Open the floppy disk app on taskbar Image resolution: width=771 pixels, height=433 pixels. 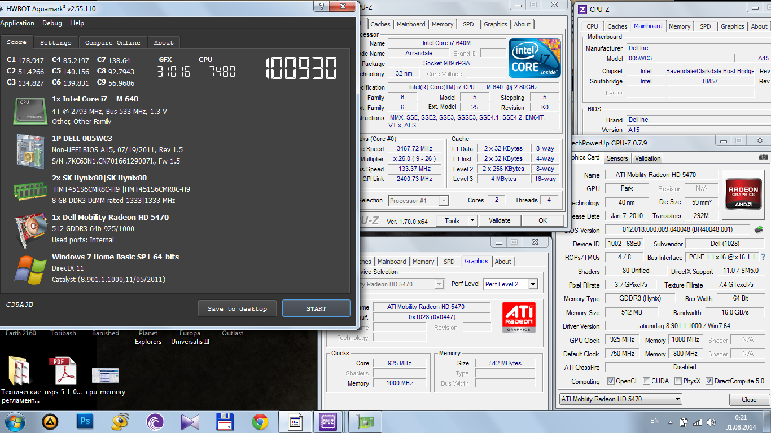point(225,421)
